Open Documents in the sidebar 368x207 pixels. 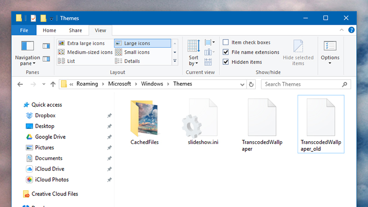click(x=44, y=158)
